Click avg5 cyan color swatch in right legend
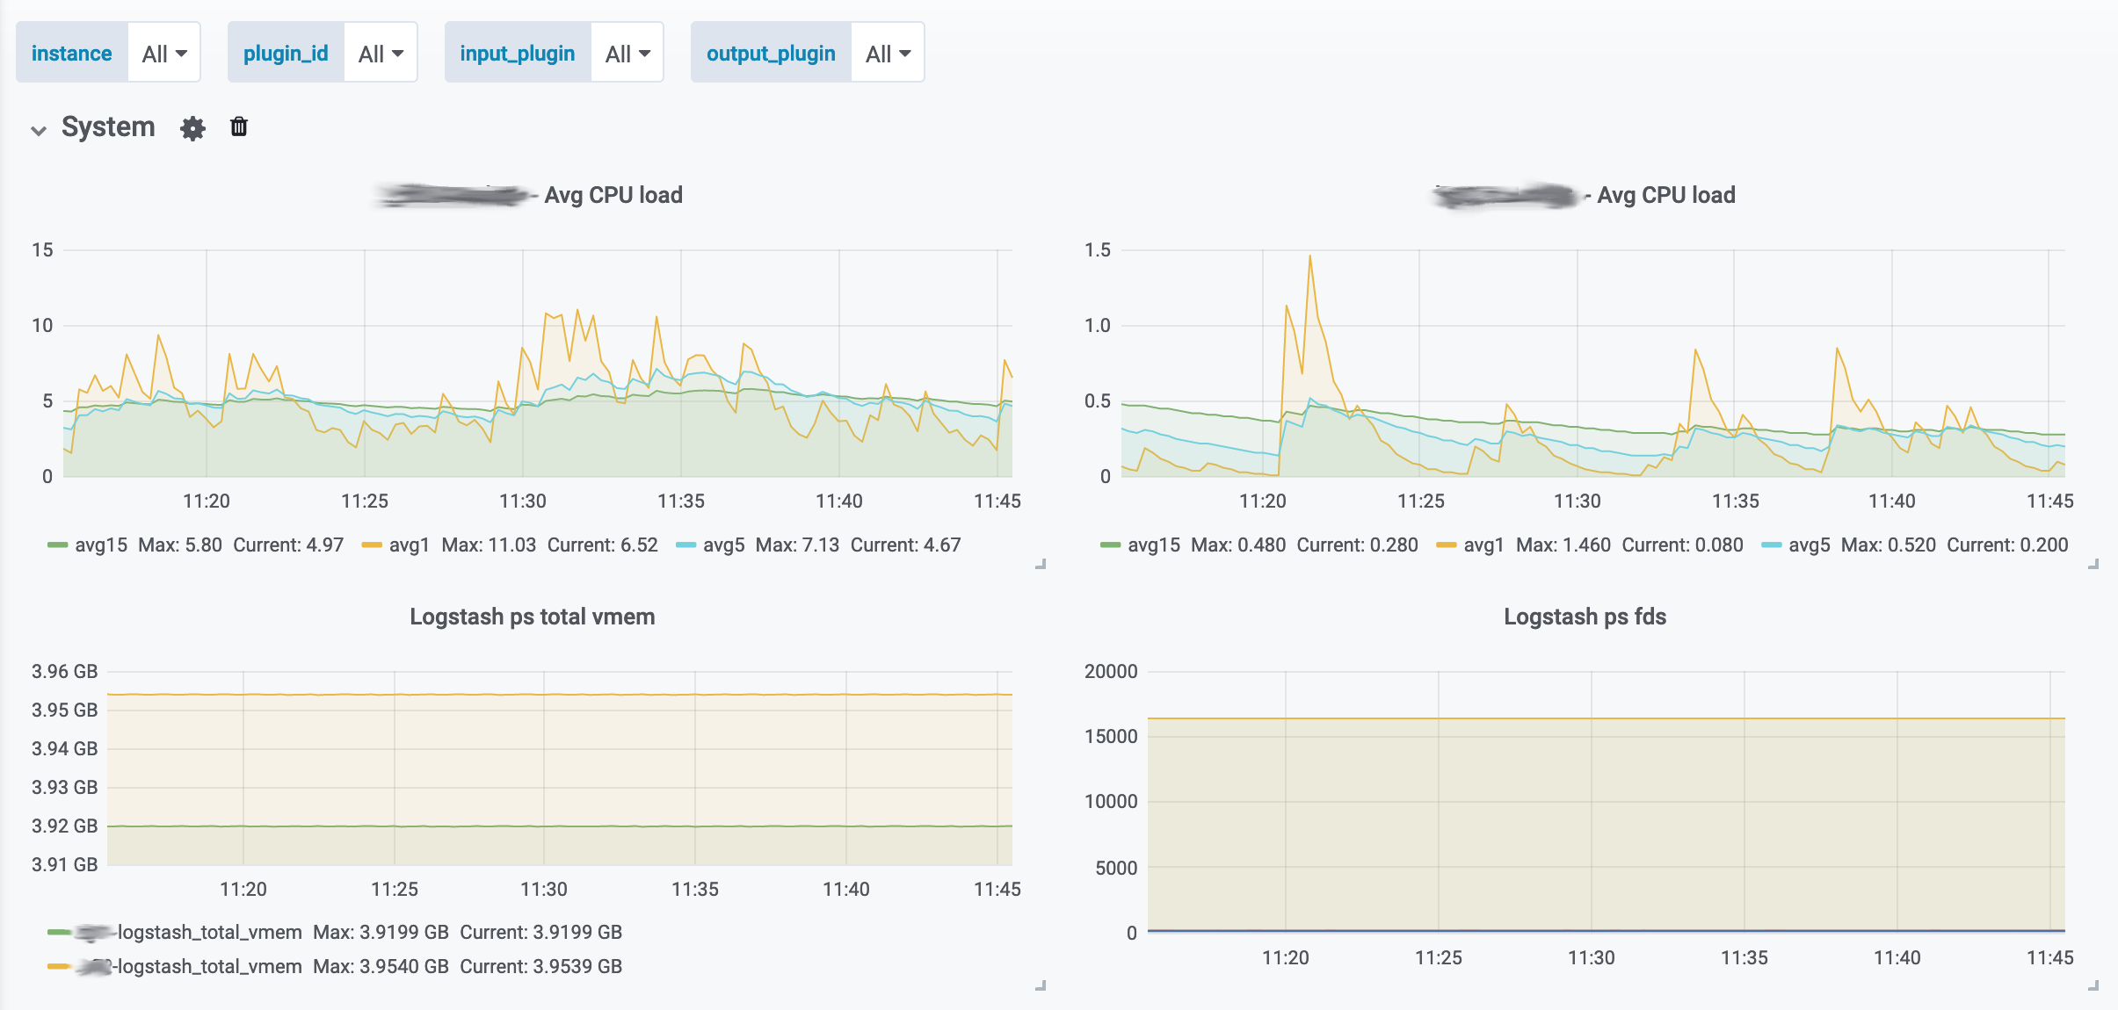This screenshot has height=1010, width=2118. coord(1771,545)
